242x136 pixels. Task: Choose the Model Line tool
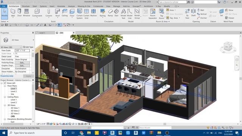click(130, 14)
